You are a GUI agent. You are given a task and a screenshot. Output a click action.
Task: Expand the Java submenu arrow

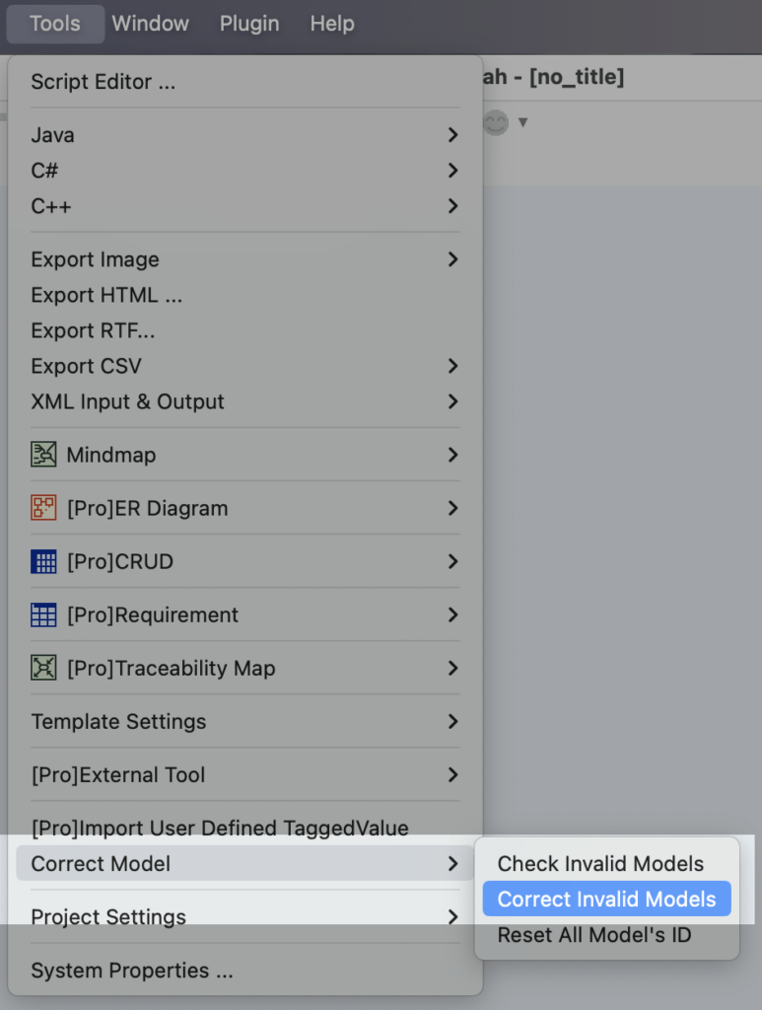click(452, 135)
